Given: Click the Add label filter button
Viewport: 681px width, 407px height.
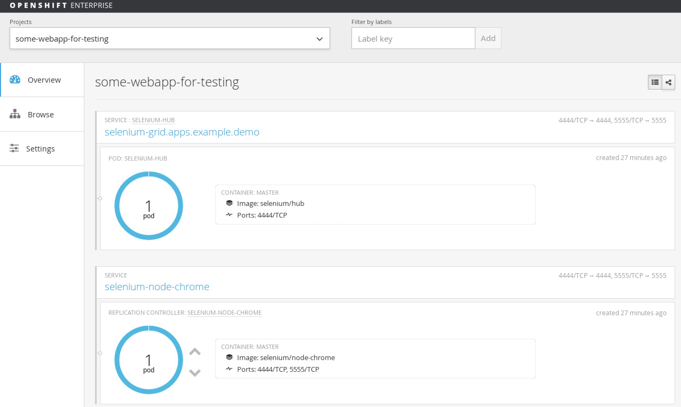Looking at the screenshot, I should [x=488, y=38].
